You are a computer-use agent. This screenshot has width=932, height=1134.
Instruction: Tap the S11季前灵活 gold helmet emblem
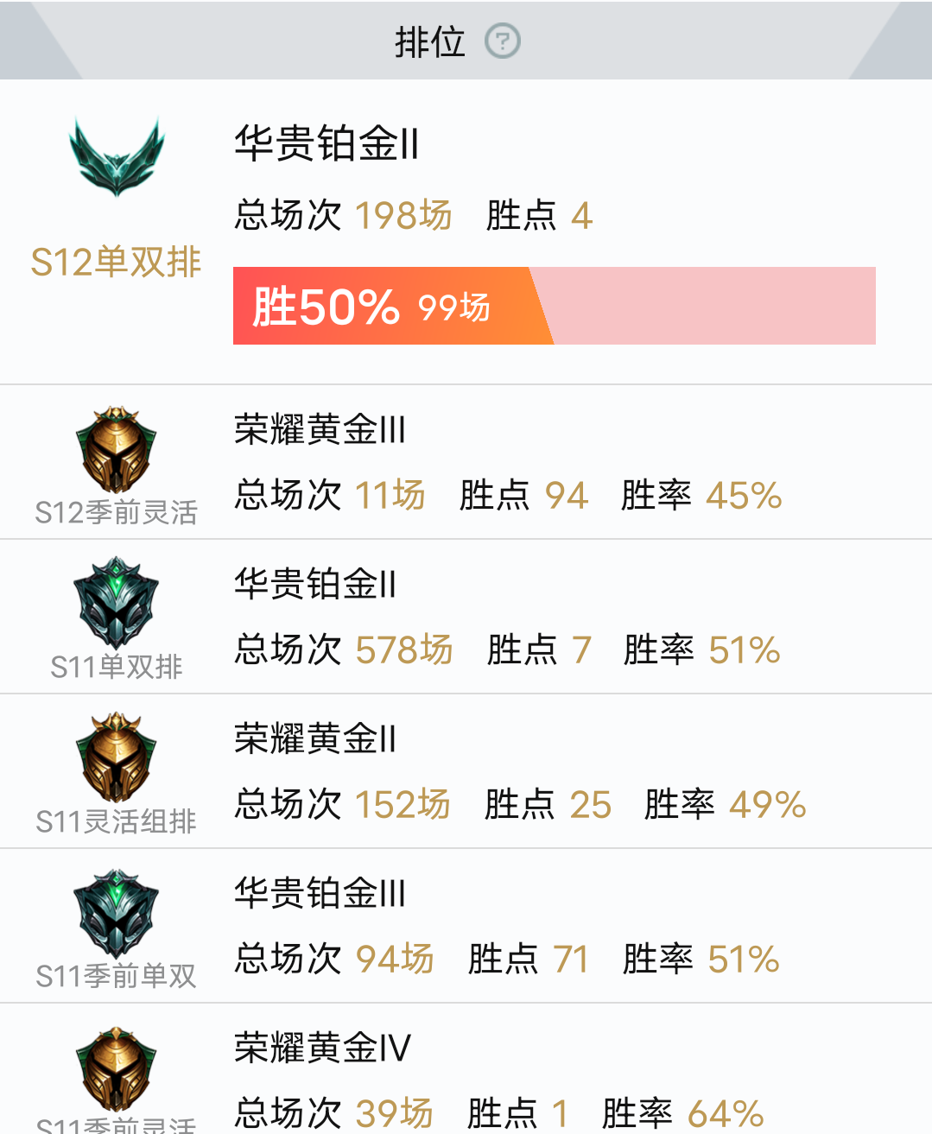(x=117, y=1069)
